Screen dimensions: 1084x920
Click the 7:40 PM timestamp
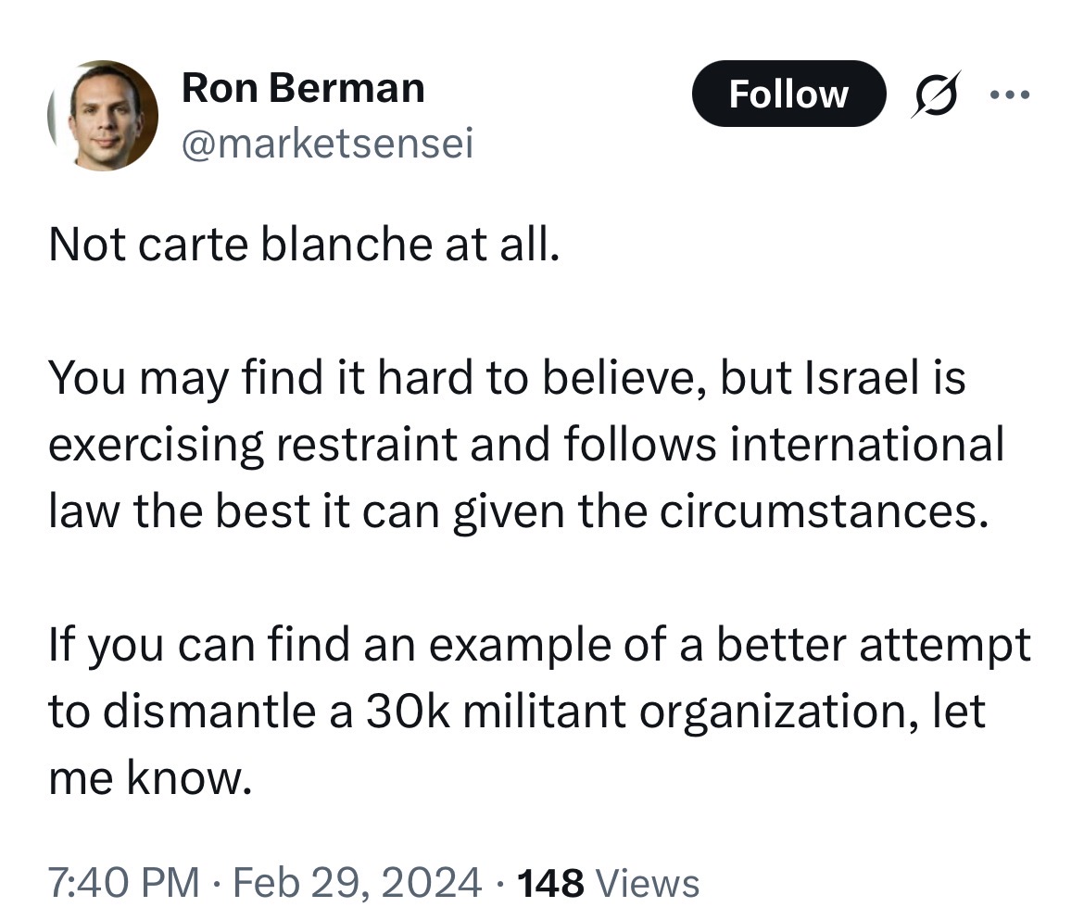tap(124, 883)
